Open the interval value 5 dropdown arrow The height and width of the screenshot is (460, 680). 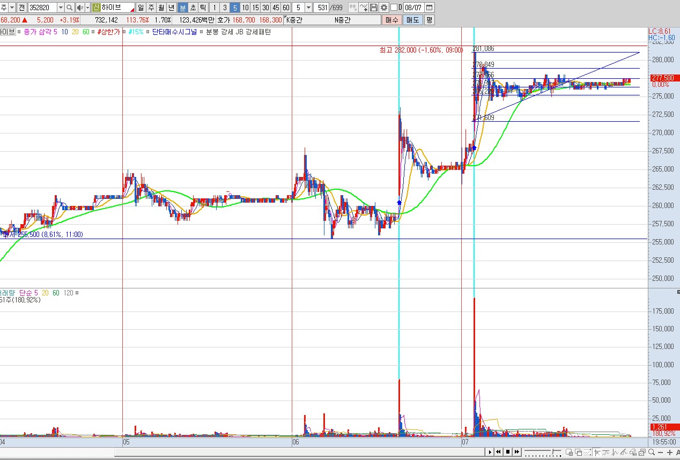tap(308, 8)
